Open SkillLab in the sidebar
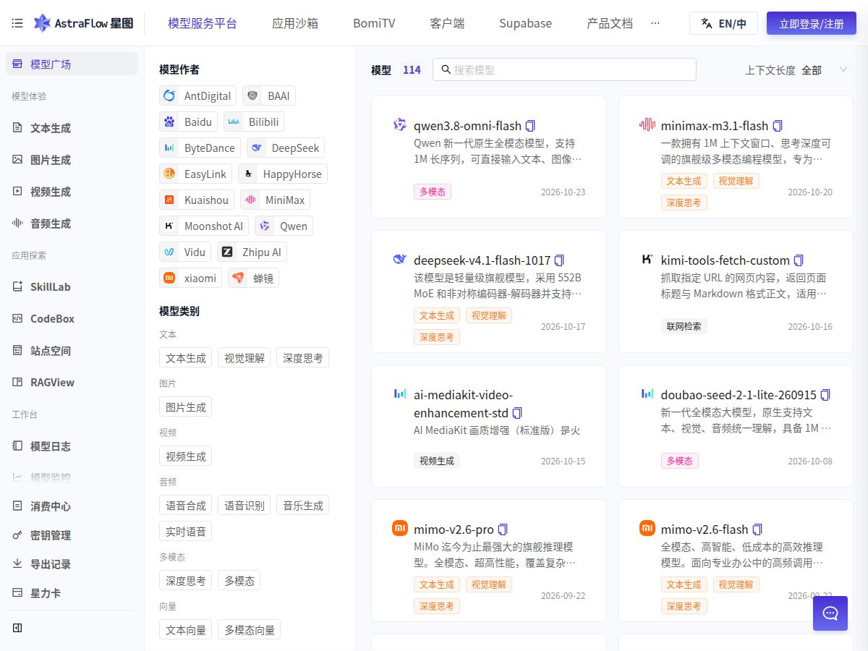This screenshot has width=868, height=651. coord(72,287)
